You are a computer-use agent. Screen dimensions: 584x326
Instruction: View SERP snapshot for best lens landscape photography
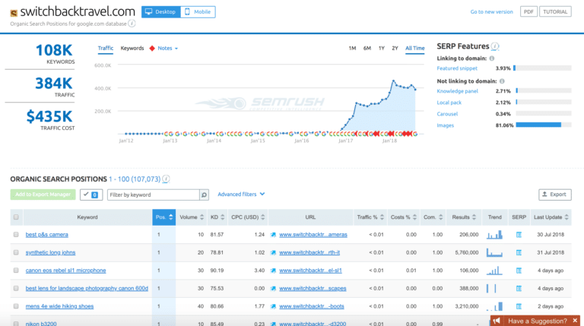coord(519,289)
